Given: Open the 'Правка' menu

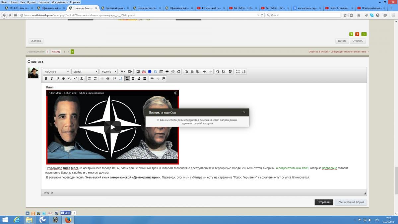Looking at the screenshot, I should click(x=14, y=2).
